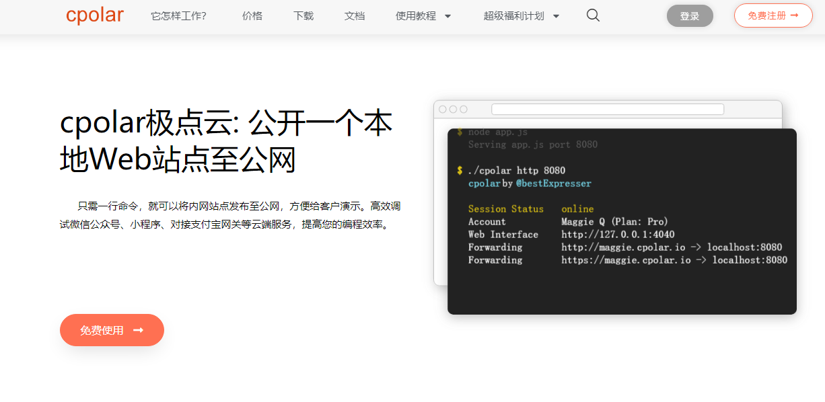Open the chevron next to 使用教程

pyautogui.click(x=447, y=15)
